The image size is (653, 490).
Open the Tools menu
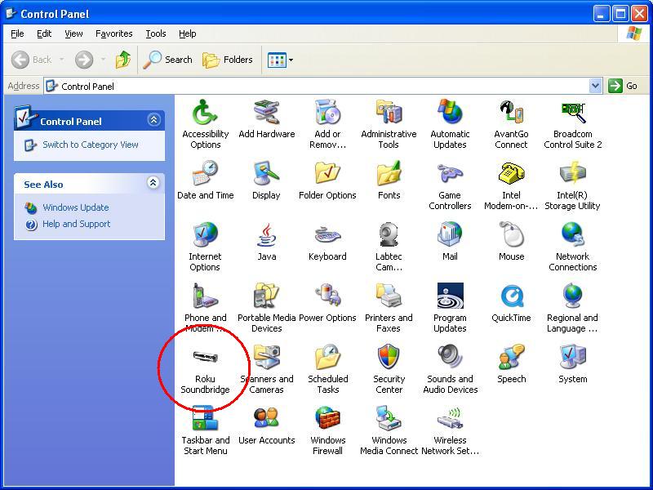[x=156, y=33]
